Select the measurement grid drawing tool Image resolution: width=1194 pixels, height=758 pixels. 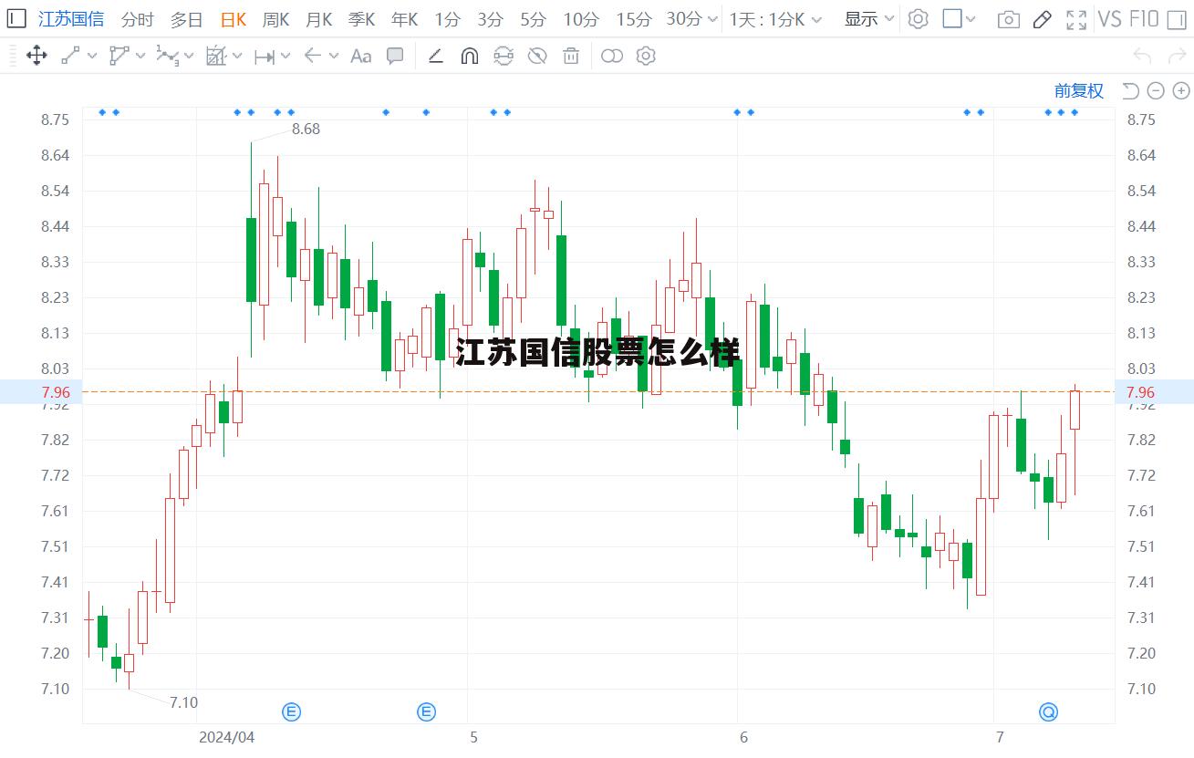tap(215, 56)
